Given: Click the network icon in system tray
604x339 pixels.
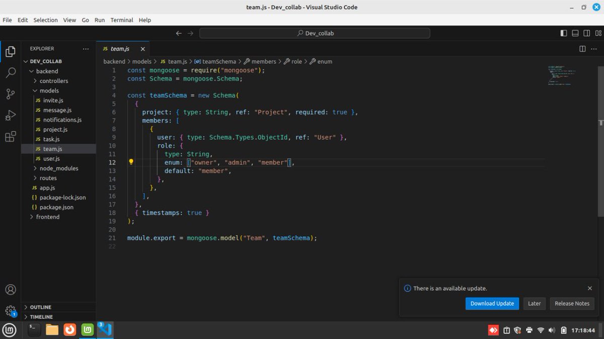Looking at the screenshot, I should tap(541, 330).
